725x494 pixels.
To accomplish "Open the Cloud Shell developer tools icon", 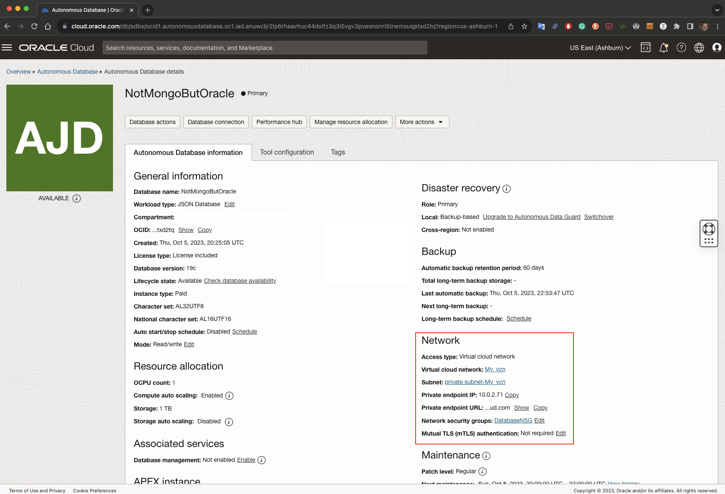I will point(645,47).
